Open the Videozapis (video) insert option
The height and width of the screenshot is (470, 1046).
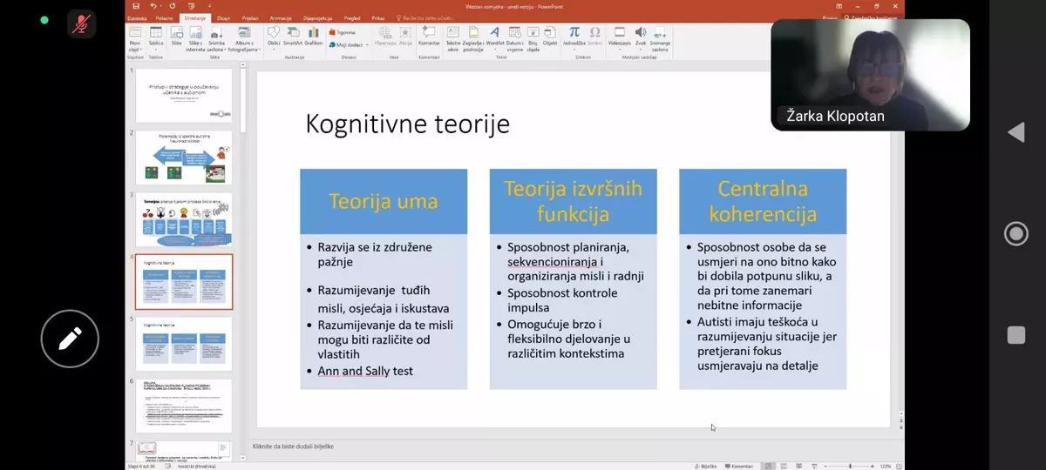click(x=620, y=37)
